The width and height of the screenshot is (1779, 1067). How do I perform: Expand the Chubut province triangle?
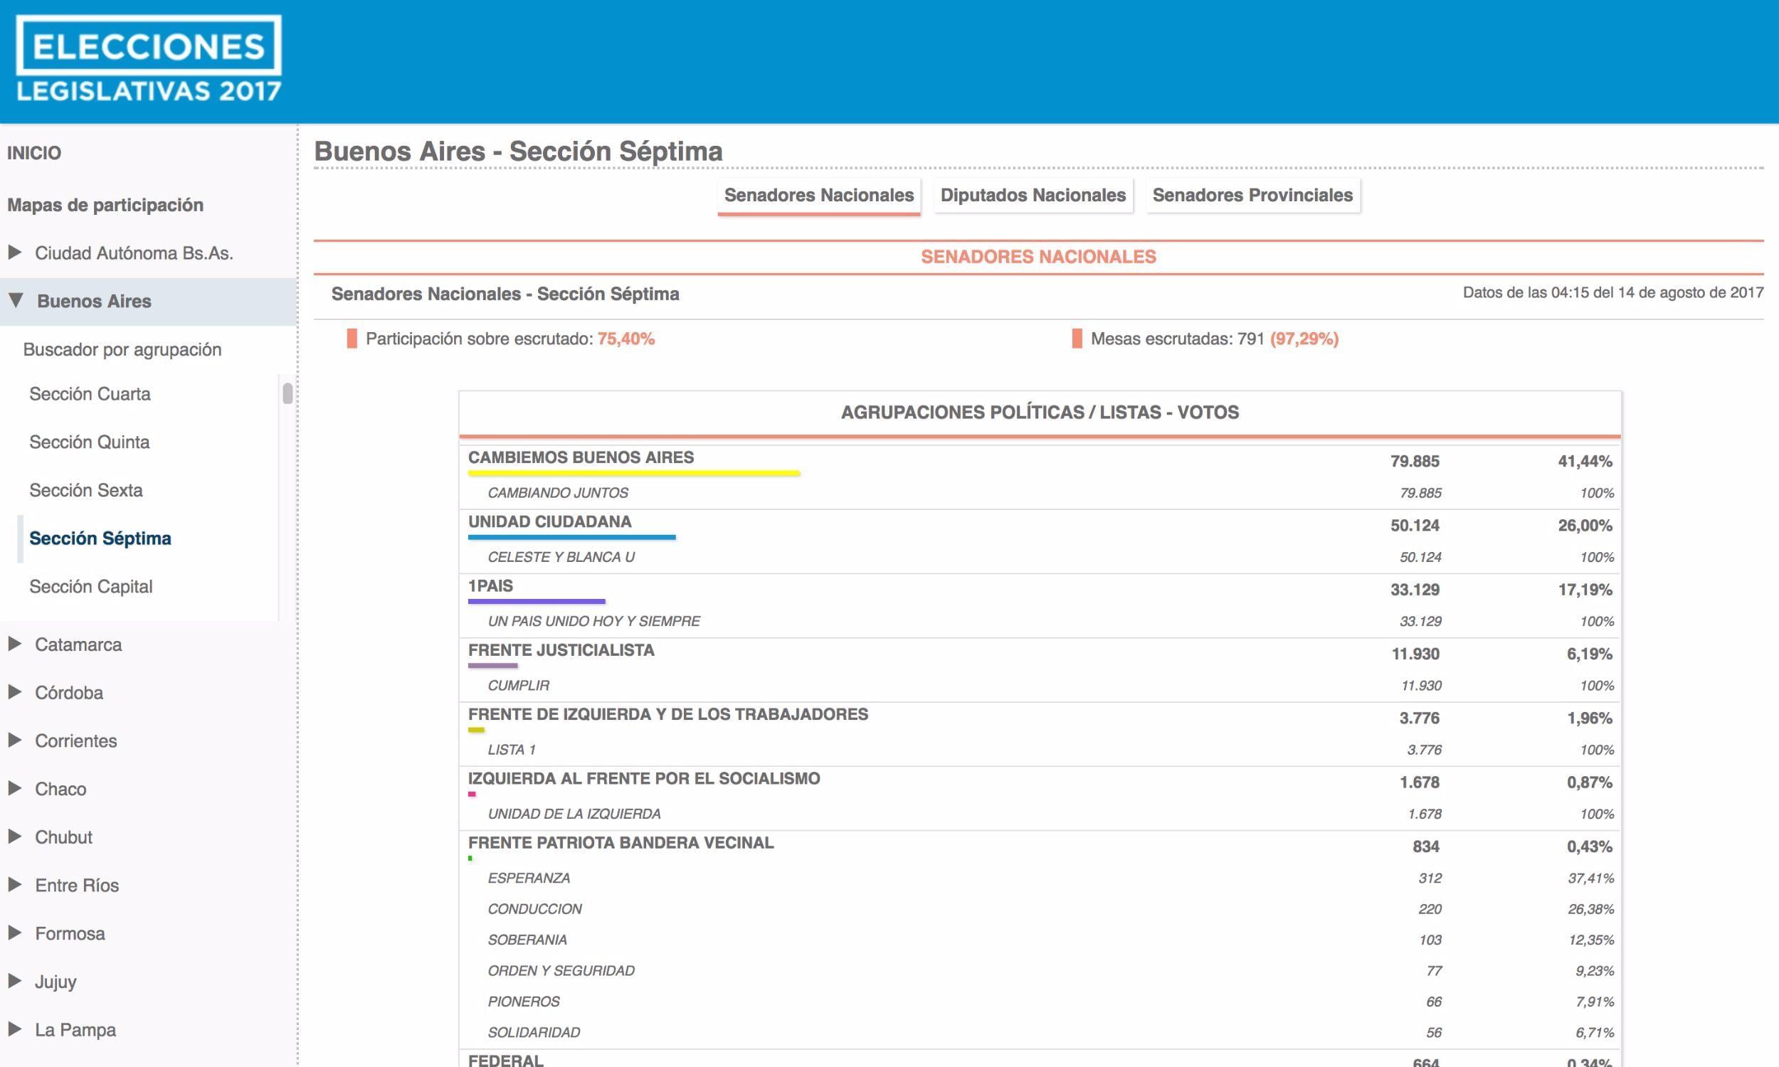click(x=14, y=837)
